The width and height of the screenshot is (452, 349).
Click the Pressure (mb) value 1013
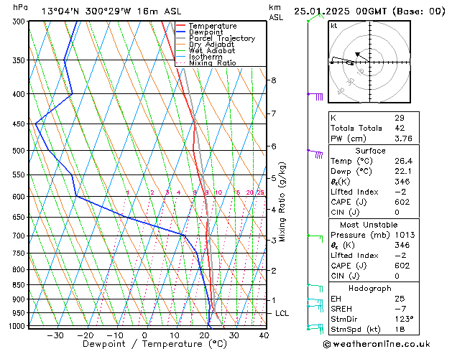(405, 235)
